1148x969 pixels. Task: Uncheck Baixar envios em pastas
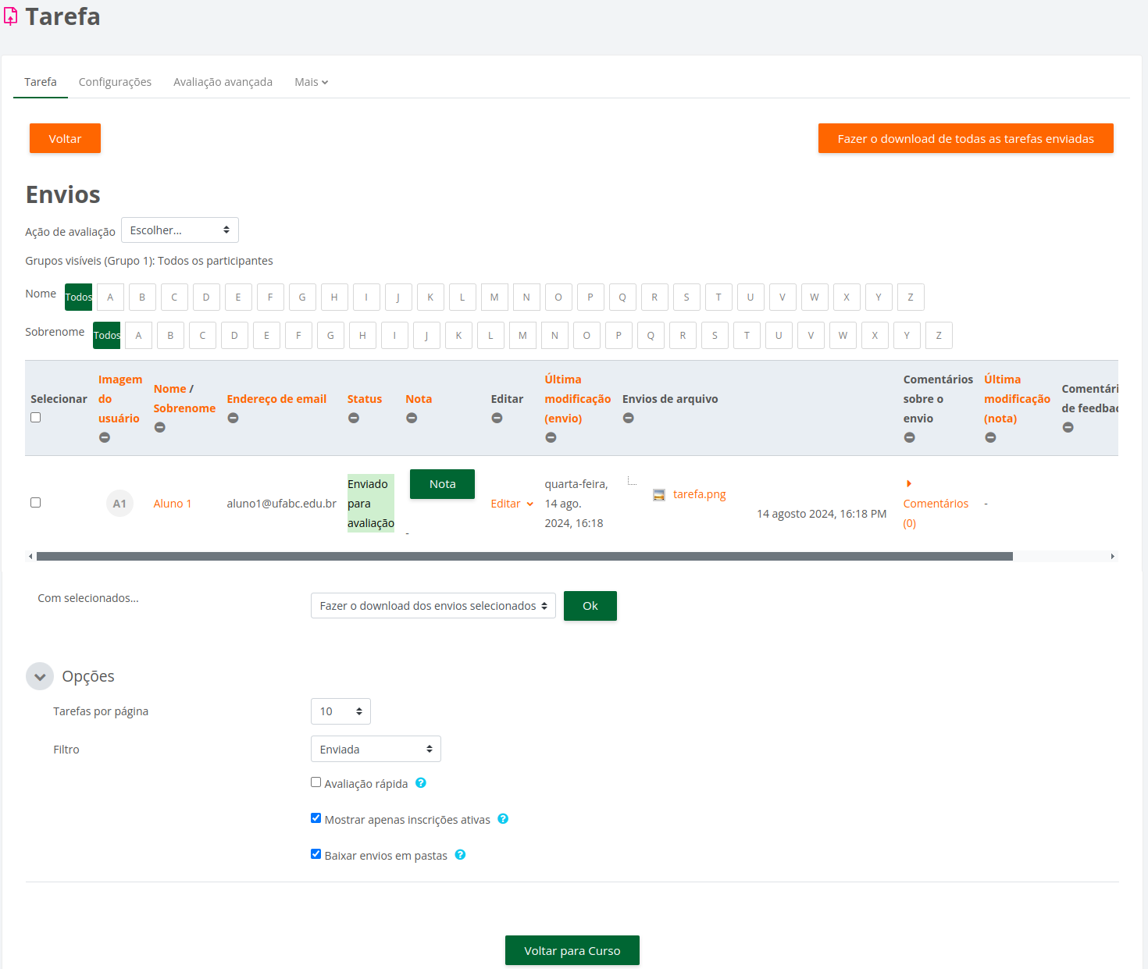(x=316, y=853)
